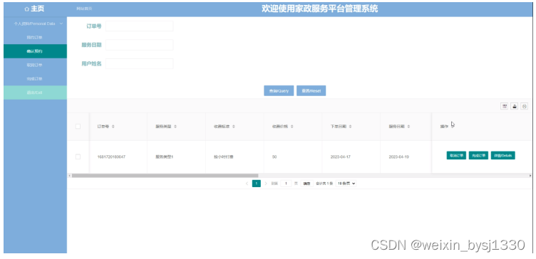Viewport: 536px width, 259px height.
Task: Sort by the 服务日期 column arrows
Action: (409, 127)
